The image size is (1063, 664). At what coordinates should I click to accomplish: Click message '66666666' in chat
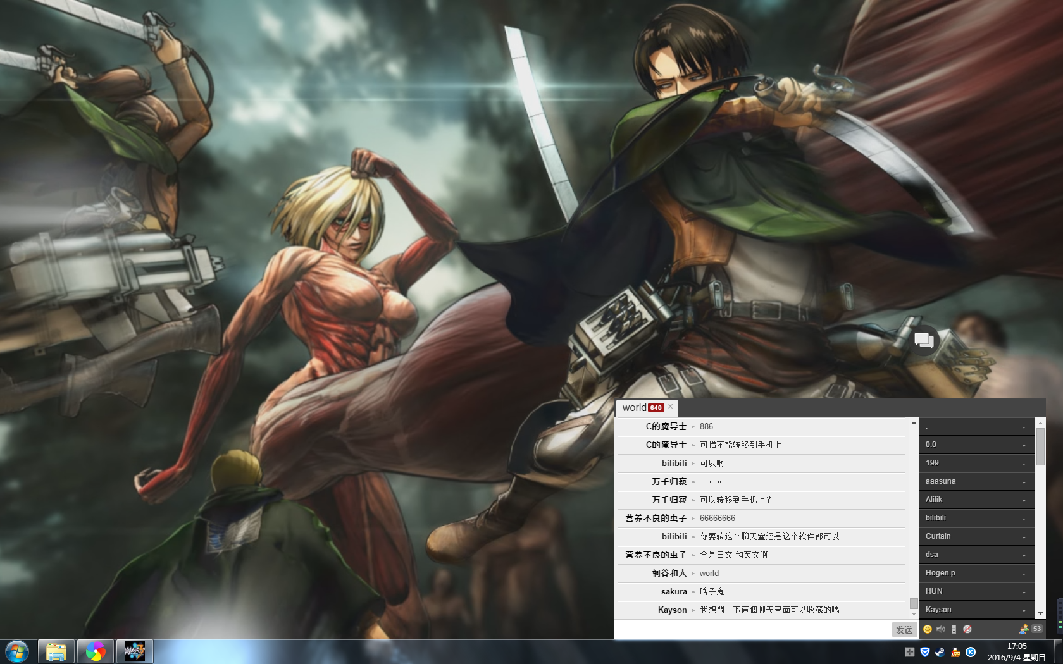click(718, 518)
